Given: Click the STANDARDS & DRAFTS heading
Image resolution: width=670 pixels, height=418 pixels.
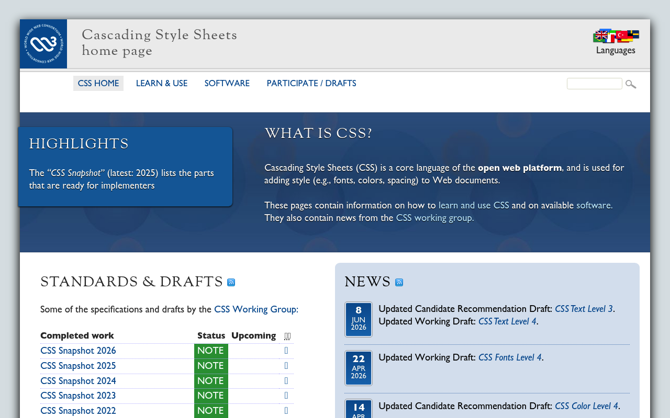Looking at the screenshot, I should pos(132,282).
